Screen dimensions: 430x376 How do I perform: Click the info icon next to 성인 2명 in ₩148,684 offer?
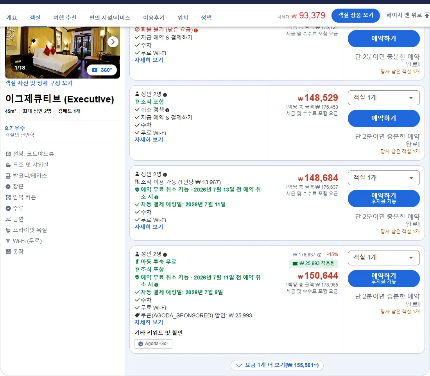click(165, 175)
